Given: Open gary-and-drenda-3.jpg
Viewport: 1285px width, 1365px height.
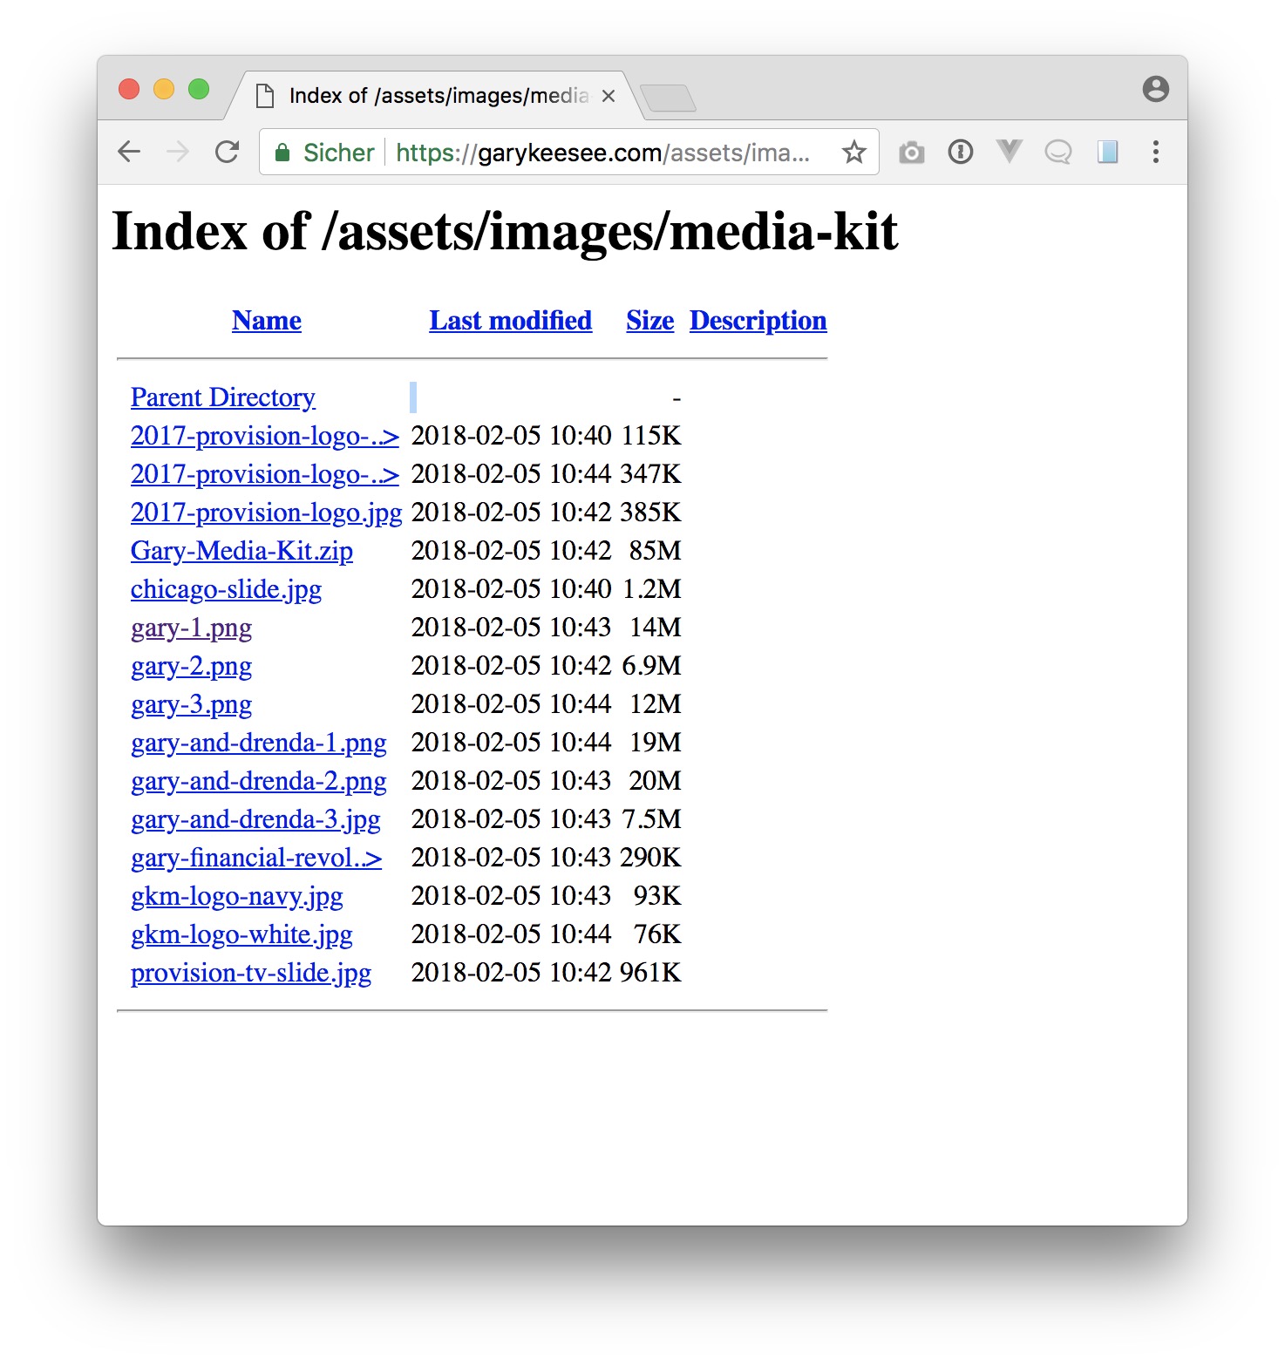Looking at the screenshot, I should pos(256,819).
